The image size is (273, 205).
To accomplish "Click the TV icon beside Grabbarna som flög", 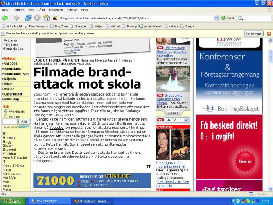I will coord(160,95).
